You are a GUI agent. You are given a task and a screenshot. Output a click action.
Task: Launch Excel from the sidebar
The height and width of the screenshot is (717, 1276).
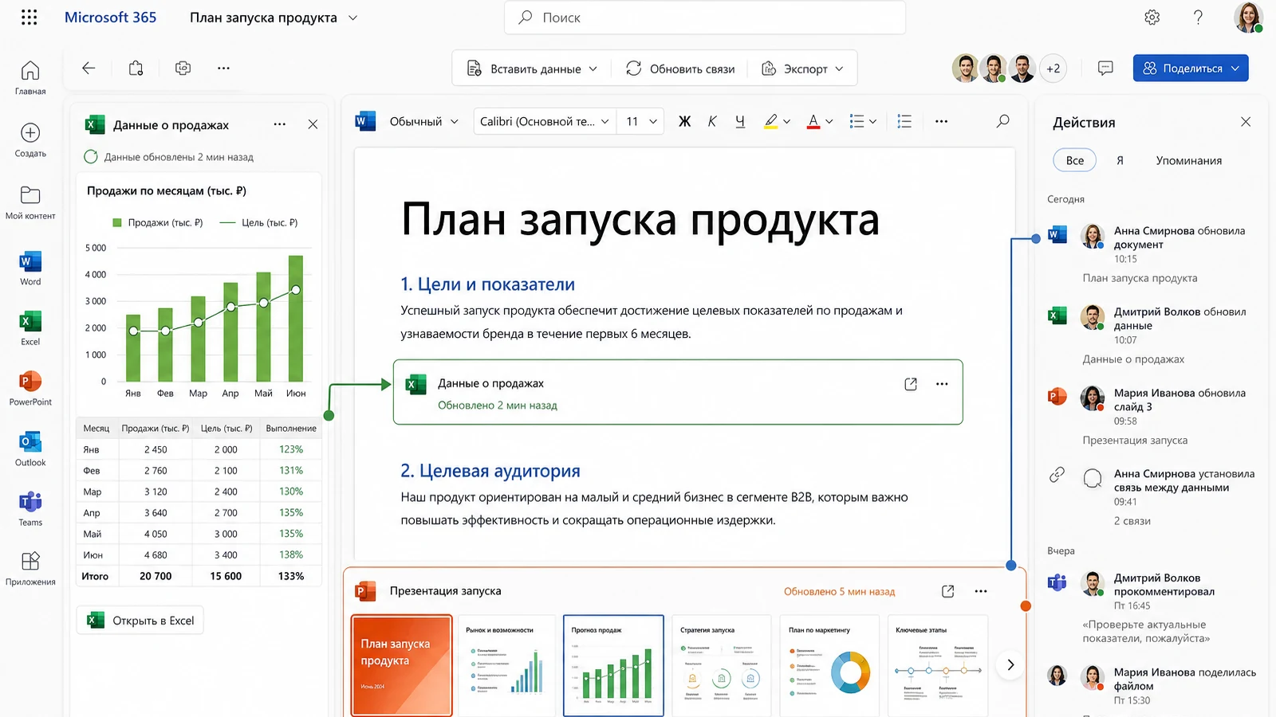coord(30,327)
